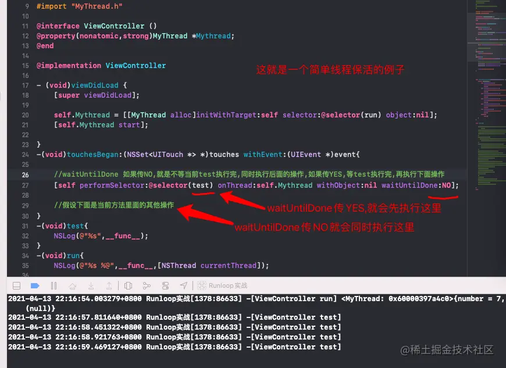Open the Debug Memory Graph tool
506x368 pixels.
[147, 286]
